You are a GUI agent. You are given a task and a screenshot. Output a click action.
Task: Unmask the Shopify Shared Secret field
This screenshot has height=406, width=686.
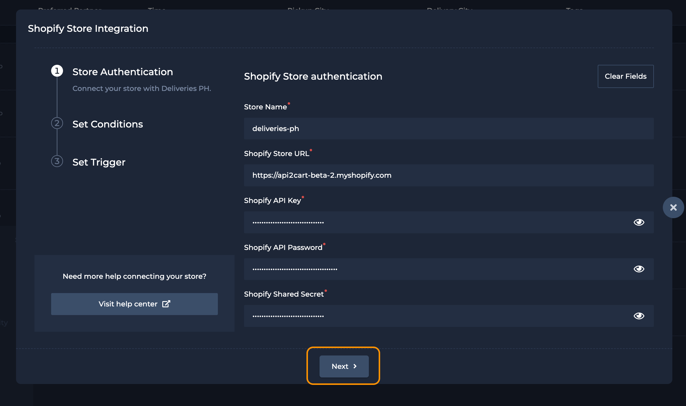pyautogui.click(x=639, y=316)
